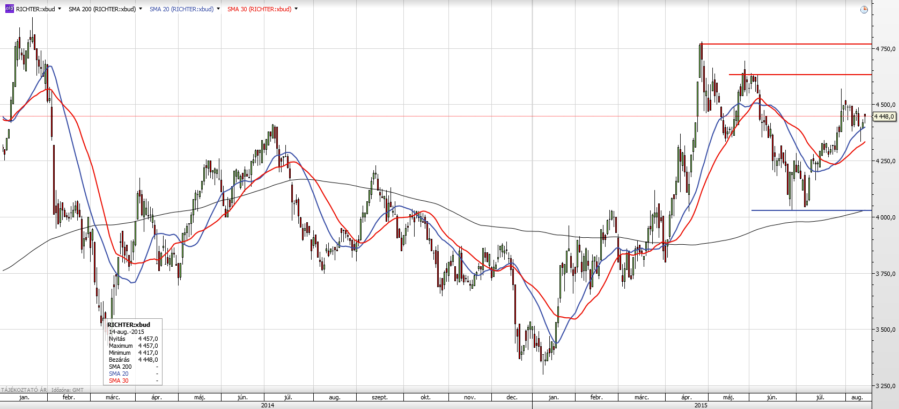The height and width of the screenshot is (409, 899).
Task: Click the Bezárás 4 448,0 row in tooltip
Action: pyautogui.click(x=133, y=360)
